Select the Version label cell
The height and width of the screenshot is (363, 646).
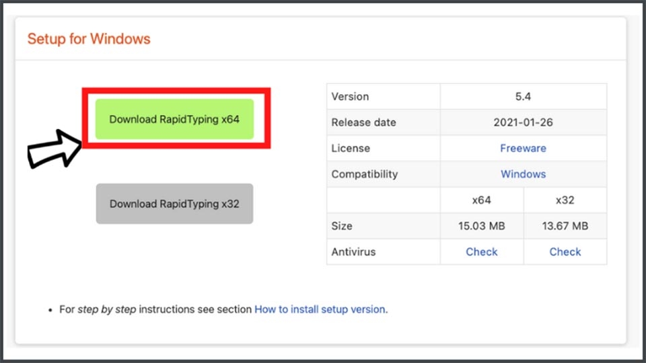350,97
